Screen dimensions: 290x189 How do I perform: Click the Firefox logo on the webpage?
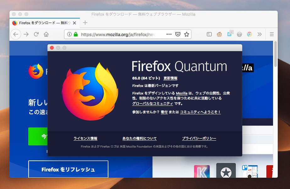tap(36, 71)
